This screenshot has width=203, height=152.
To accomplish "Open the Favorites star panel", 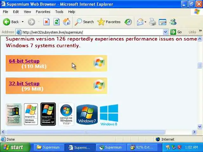I will pyautogui.click(x=109, y=22).
